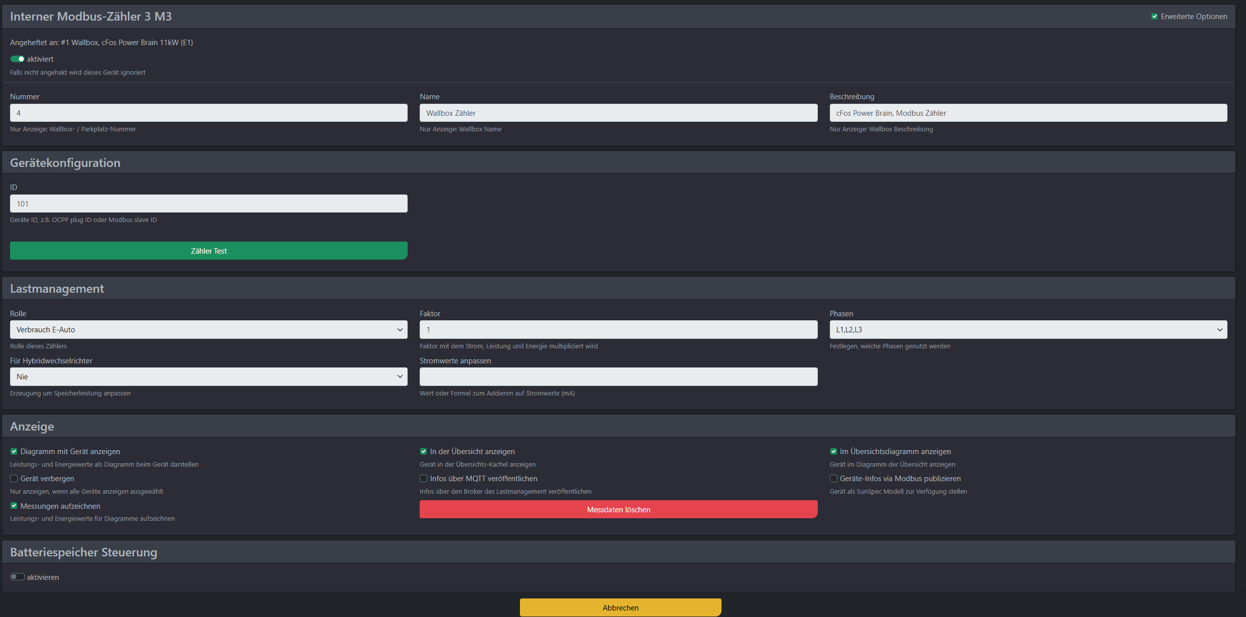Uncheck Diagramm mit Gerät anzeigen
1246x617 pixels.
click(14, 452)
